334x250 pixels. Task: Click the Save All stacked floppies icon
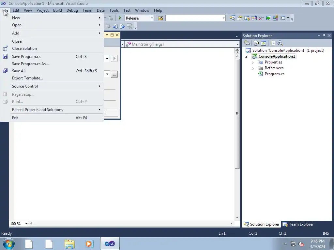pos(5,71)
